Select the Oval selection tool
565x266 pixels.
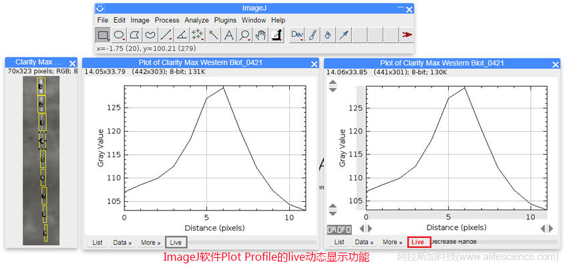119,35
